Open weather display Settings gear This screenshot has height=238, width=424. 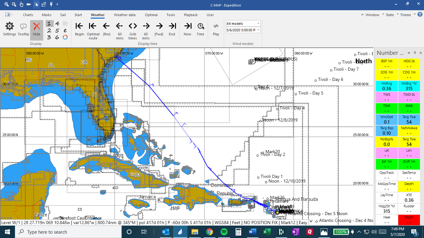[10, 29]
